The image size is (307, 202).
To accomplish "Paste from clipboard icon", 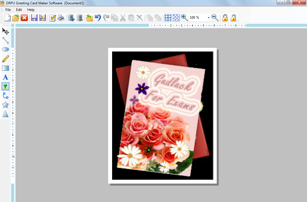I will [x=131, y=18].
